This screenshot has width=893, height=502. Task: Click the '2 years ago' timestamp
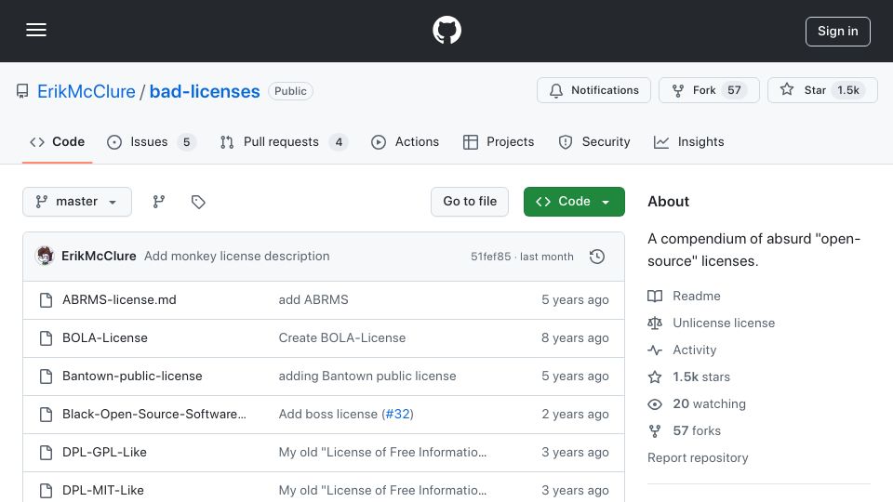point(575,415)
